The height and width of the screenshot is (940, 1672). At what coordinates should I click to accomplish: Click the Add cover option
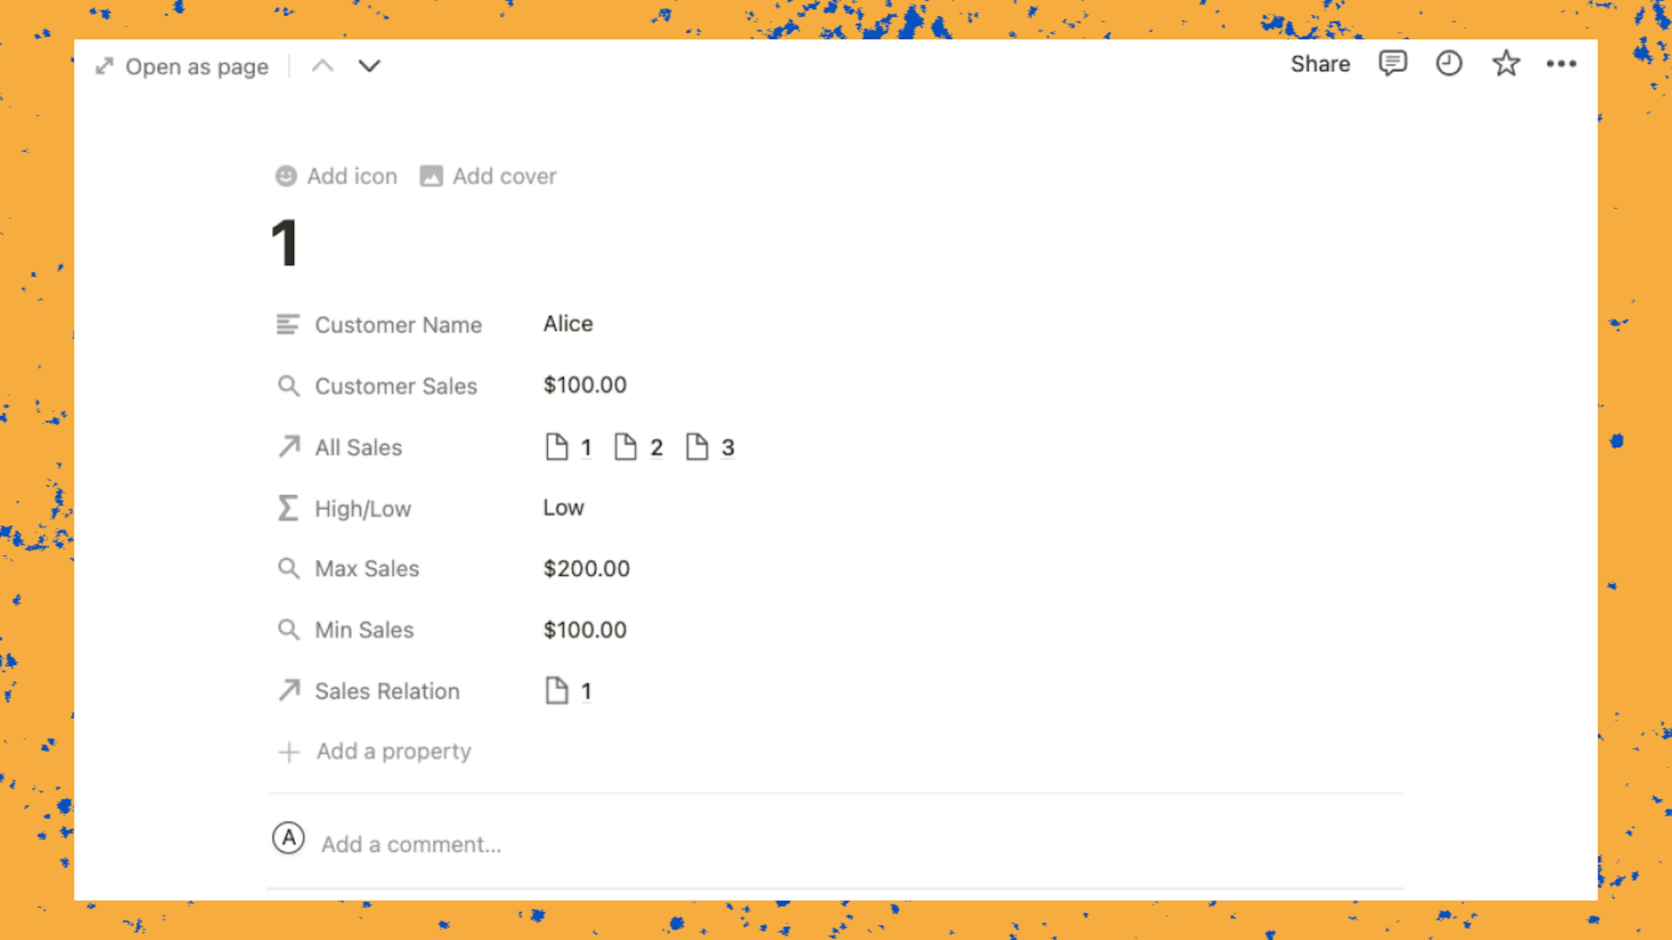[x=489, y=176]
